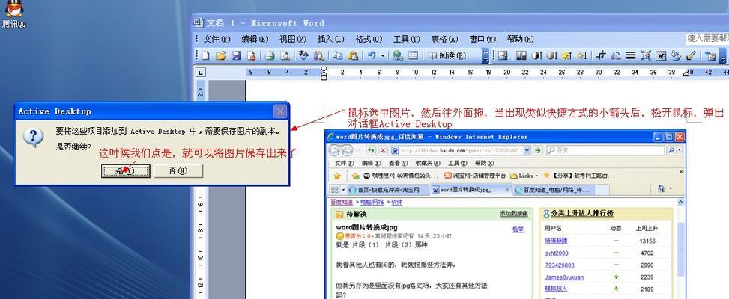The height and width of the screenshot is (299, 729).
Task: Click the Insert Table icon
Action: point(413,55)
